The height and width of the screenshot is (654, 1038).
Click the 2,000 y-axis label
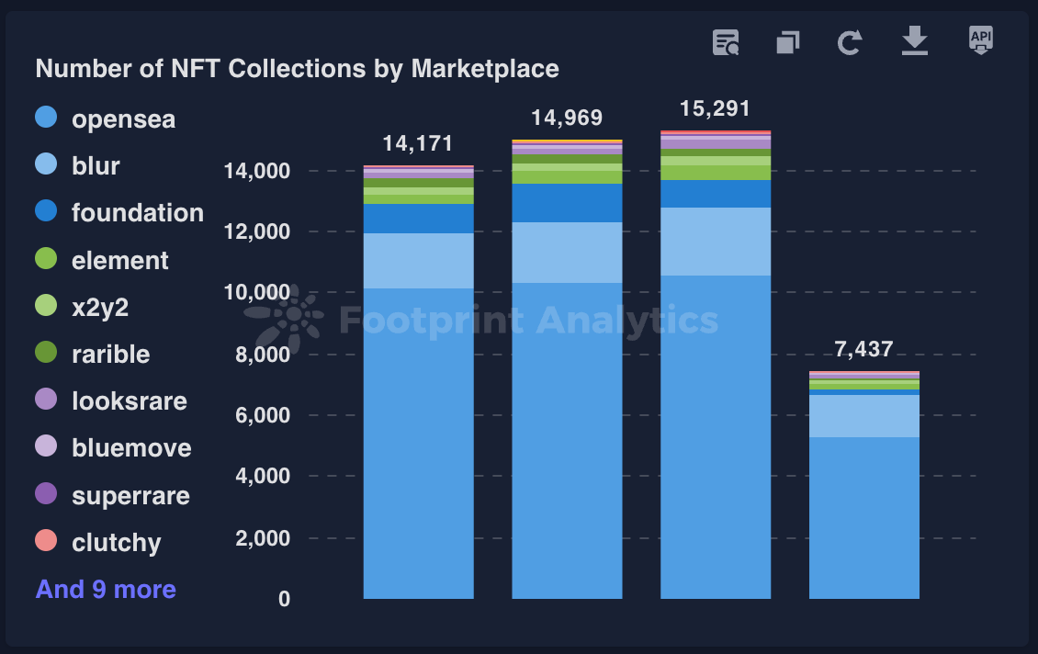pos(262,538)
